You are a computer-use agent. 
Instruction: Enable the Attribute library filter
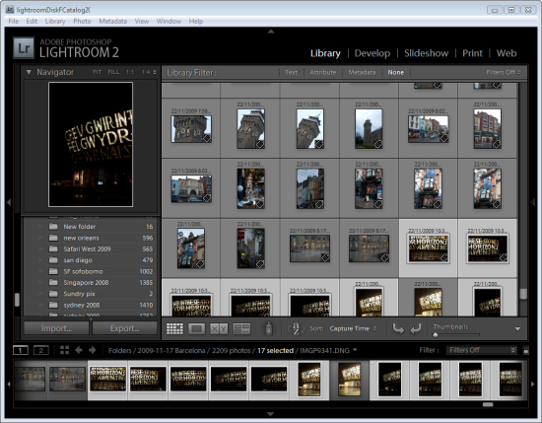pyautogui.click(x=323, y=72)
